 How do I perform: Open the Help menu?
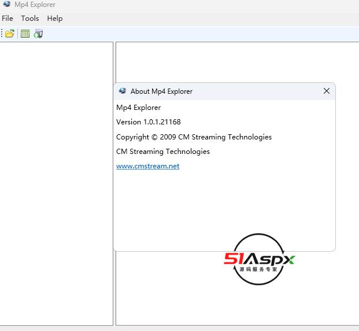[55, 19]
